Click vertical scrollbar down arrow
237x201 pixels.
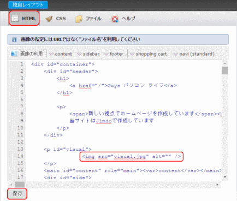225,177
